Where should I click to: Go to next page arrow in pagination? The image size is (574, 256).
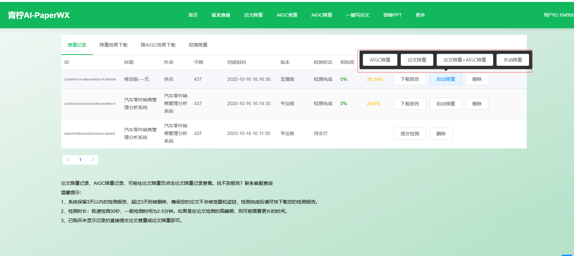click(x=93, y=160)
